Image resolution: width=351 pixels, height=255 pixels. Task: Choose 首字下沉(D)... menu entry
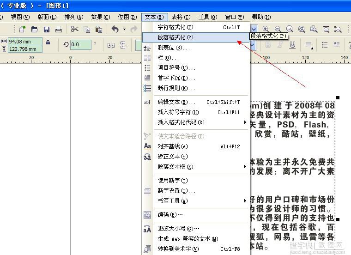click(x=196, y=78)
